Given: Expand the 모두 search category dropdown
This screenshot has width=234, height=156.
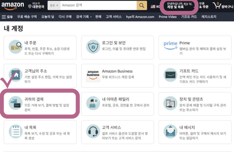Looking at the screenshot, I should tap(54, 5).
